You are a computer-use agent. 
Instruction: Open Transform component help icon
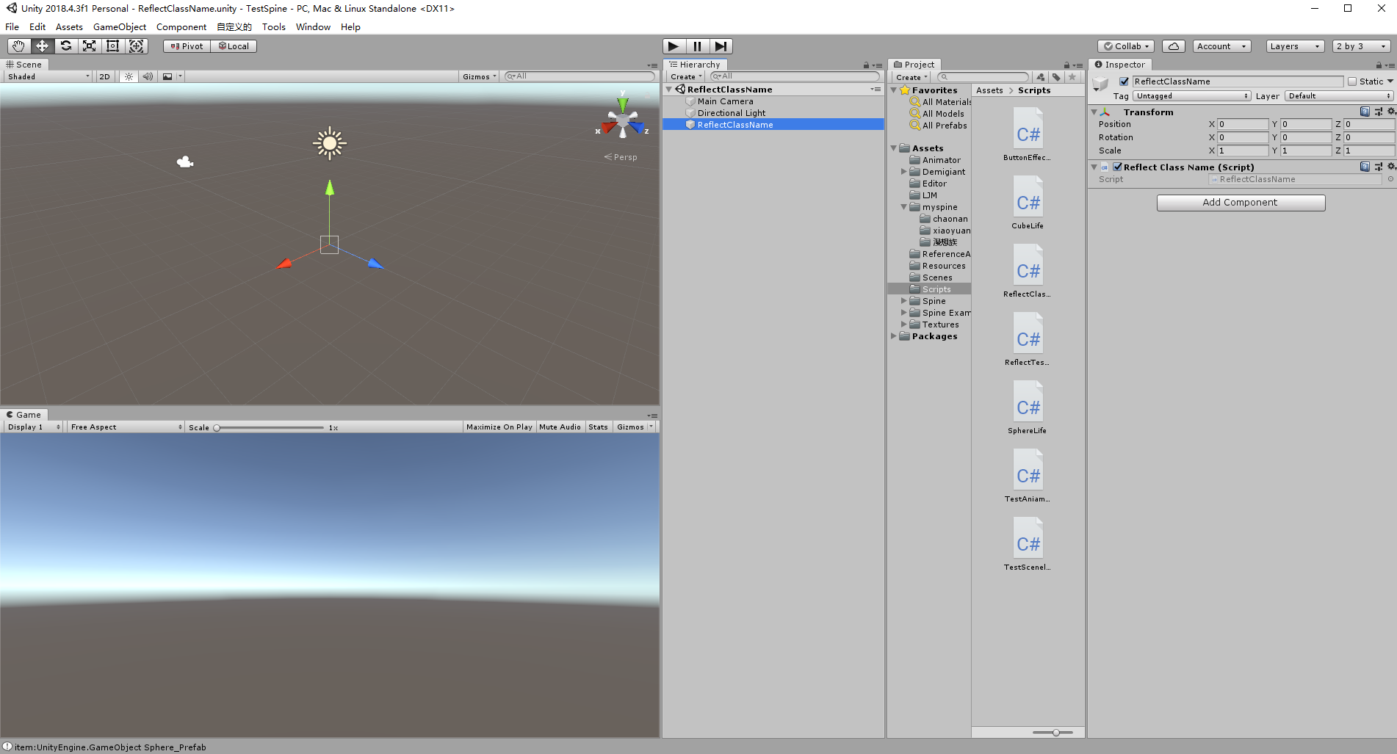pyautogui.click(x=1365, y=112)
